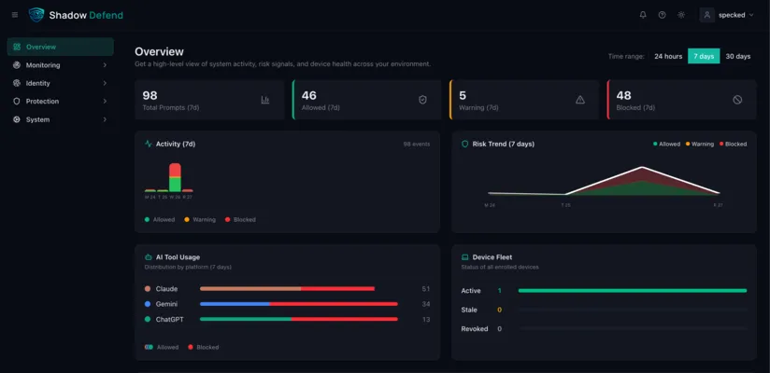Viewport: 770px width, 373px height.
Task: Click the Active devices green bar
Action: (633, 291)
